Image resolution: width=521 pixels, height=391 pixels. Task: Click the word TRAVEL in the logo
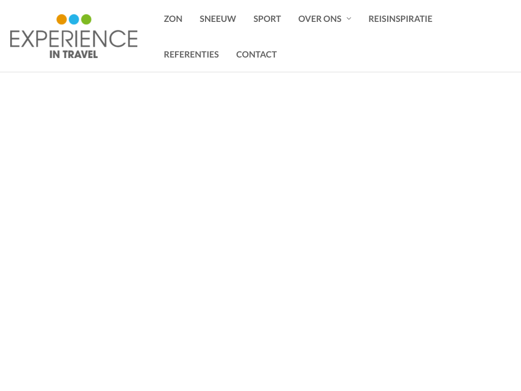(x=80, y=53)
